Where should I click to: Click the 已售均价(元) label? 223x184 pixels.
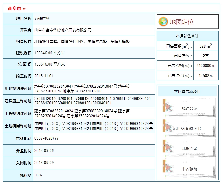coord(180,75)
